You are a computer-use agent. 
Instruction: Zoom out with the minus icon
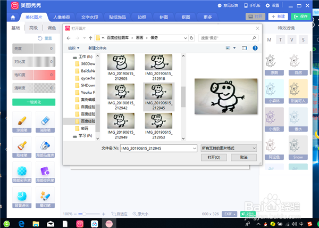[75, 214]
